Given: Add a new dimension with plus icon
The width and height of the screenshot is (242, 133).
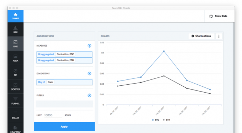Looking at the screenshot, I should click(x=89, y=74).
